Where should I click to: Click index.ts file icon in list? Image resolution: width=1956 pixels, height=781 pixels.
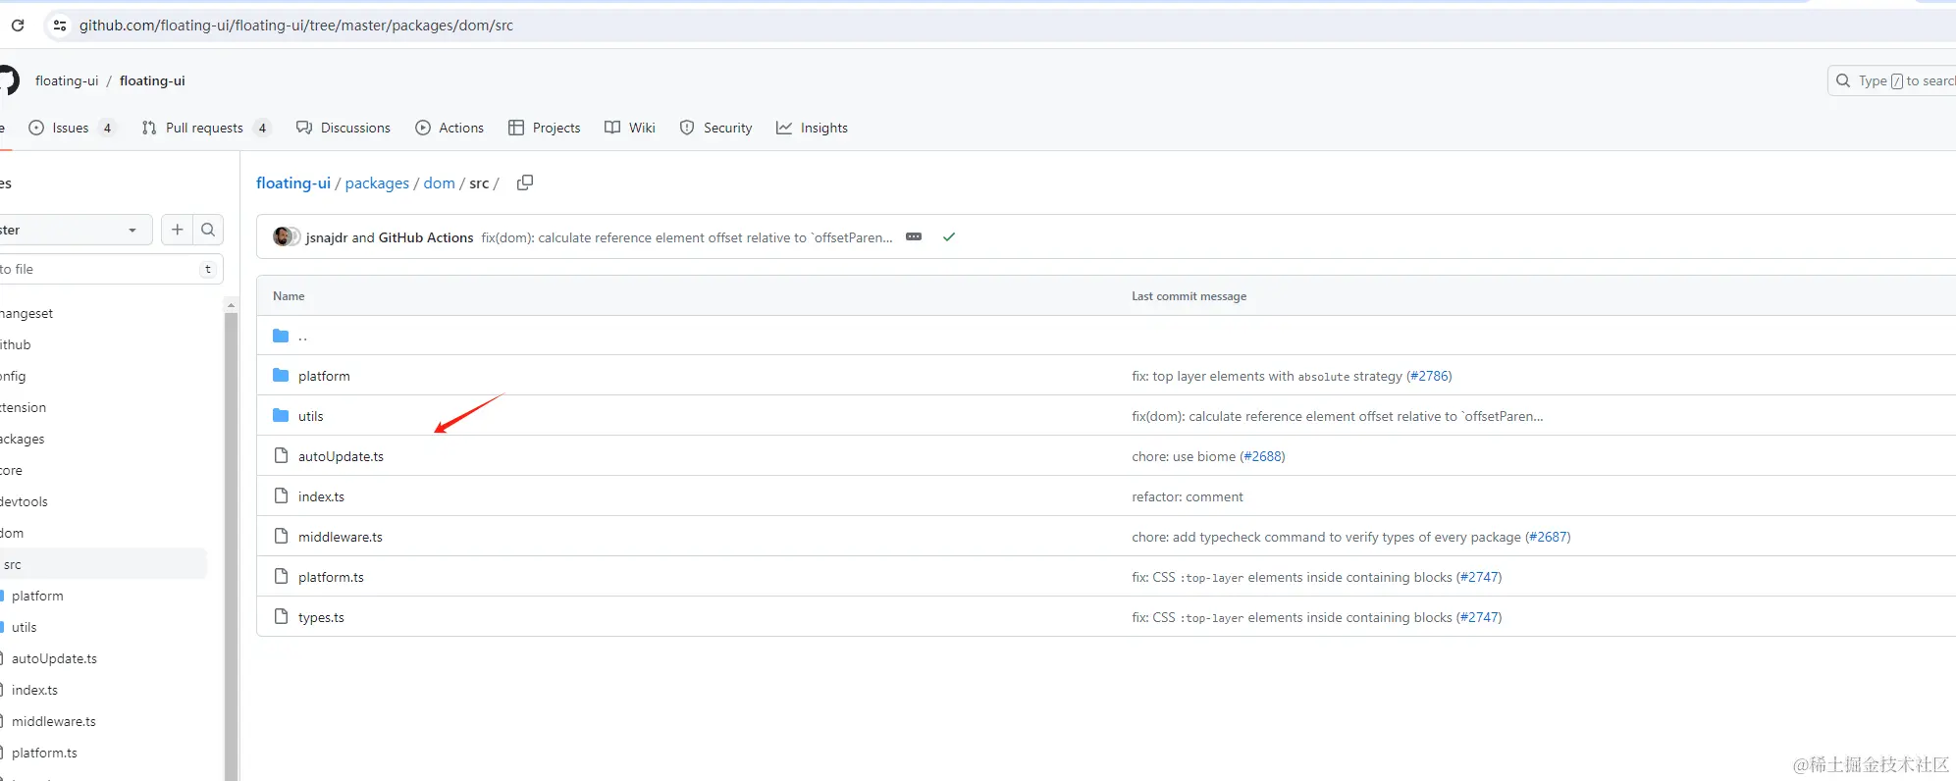point(282,495)
